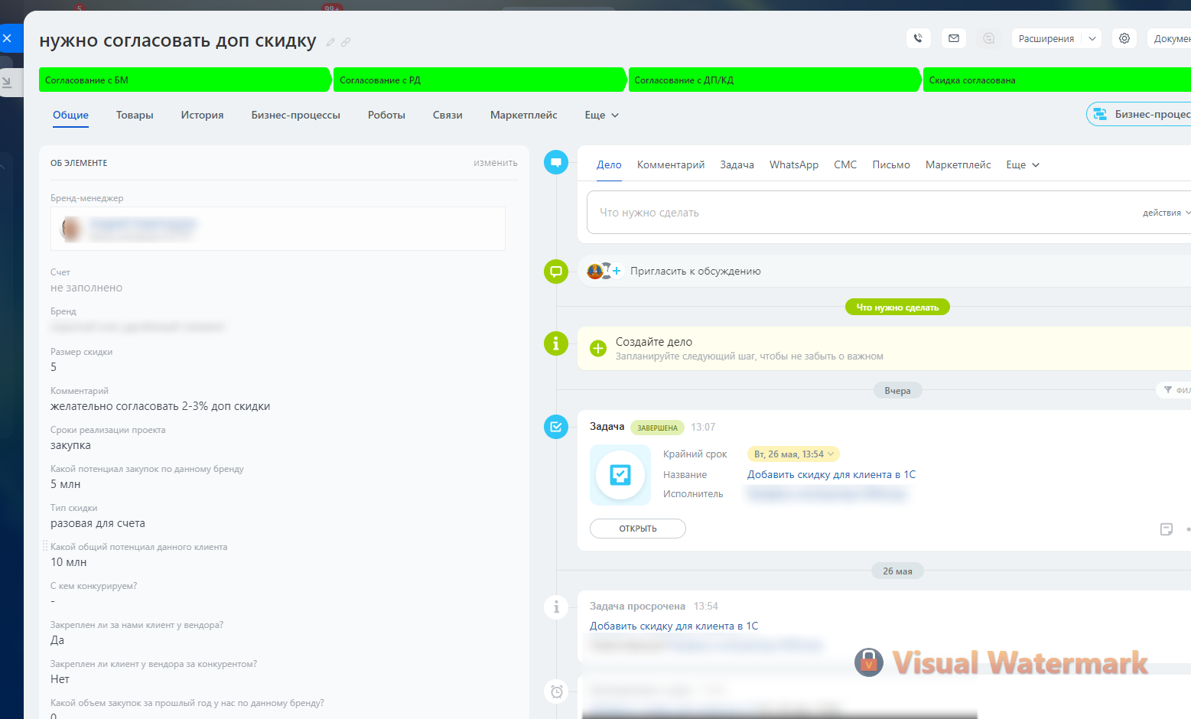Screen dimensions: 1191x719
Task: Click the comment text желательно согласовать 2-3% доп скидки
Action: (x=160, y=406)
